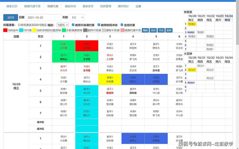
Task: Click the 数学5 cell in 10/20 period 1
Action: tap(156, 46)
